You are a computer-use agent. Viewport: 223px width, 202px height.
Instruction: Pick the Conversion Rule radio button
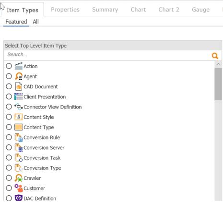point(9,137)
